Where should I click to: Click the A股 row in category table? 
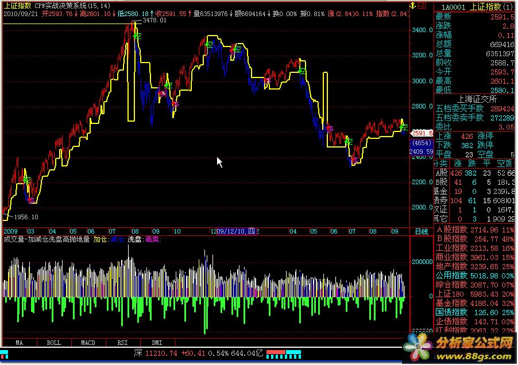point(475,173)
